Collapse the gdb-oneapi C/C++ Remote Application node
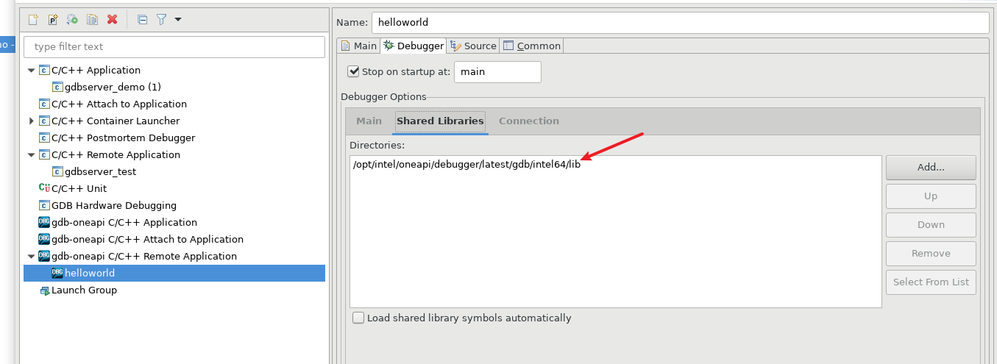Image resolution: width=997 pixels, height=364 pixels. click(31, 257)
